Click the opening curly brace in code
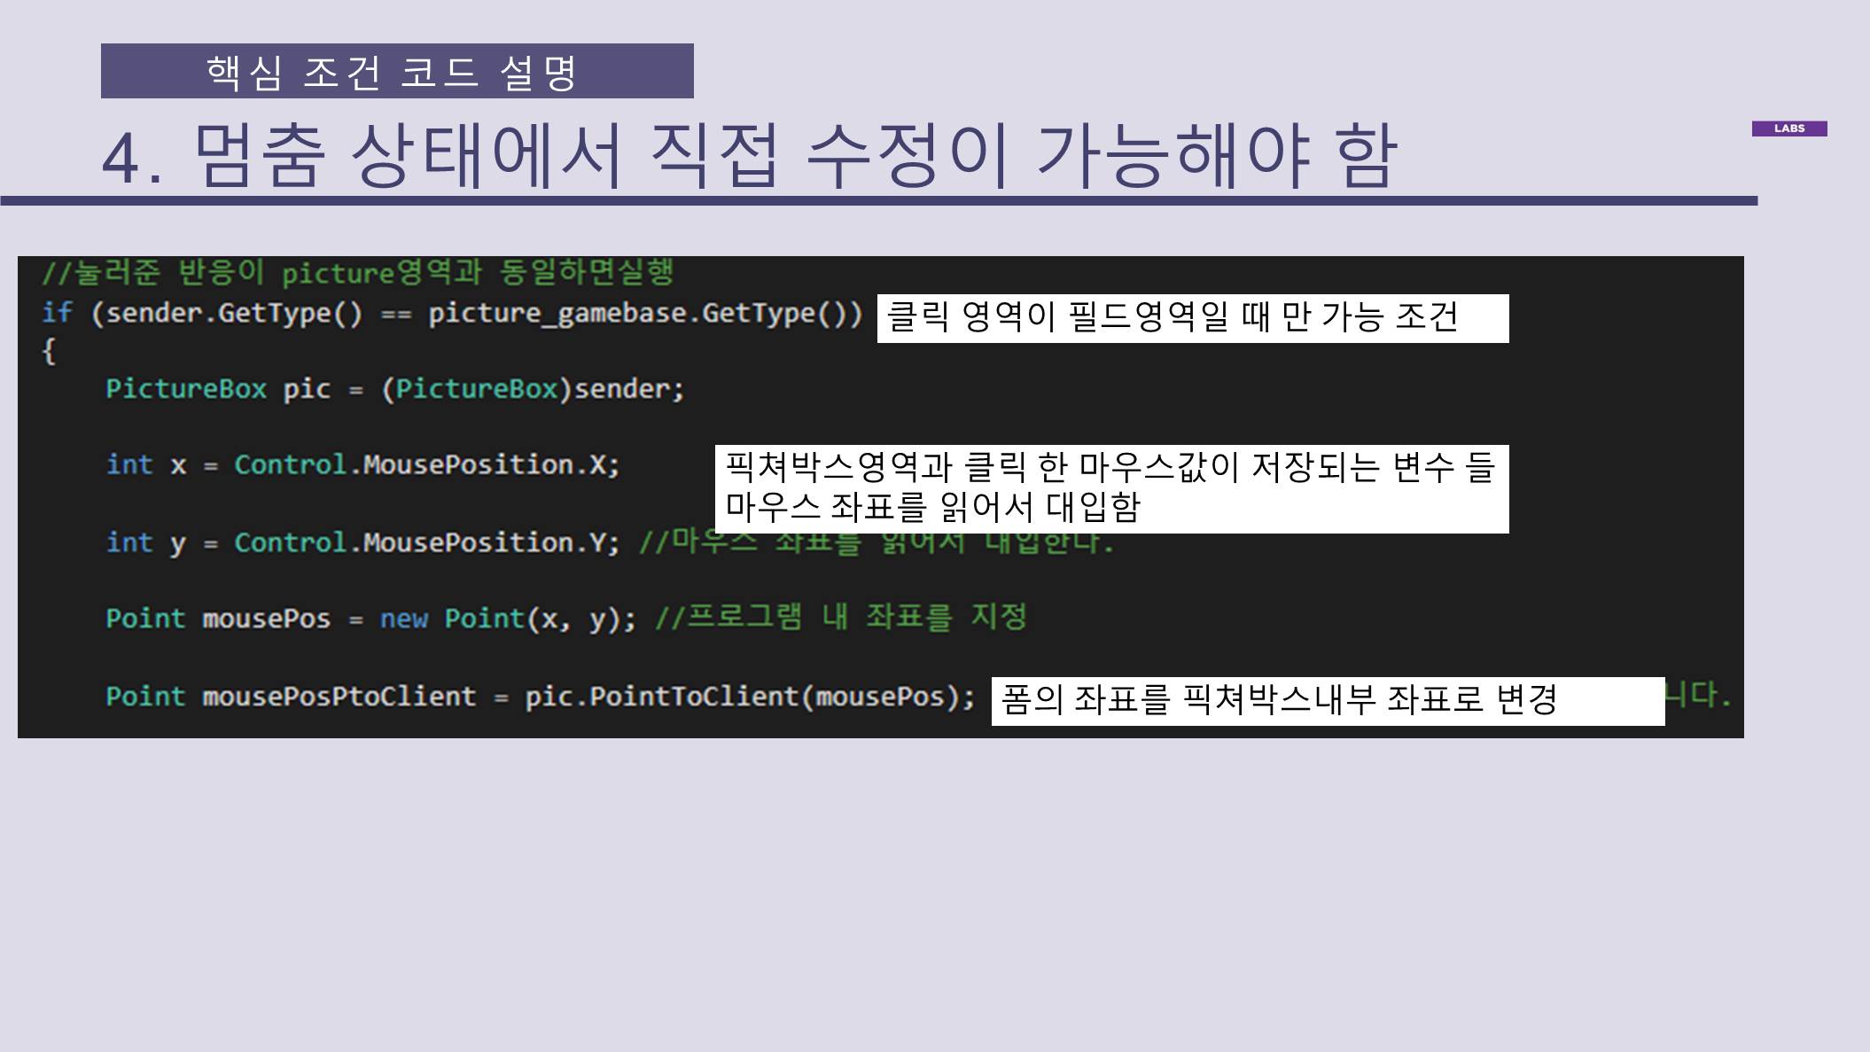Image resolution: width=1870 pixels, height=1052 pixels. [x=49, y=351]
